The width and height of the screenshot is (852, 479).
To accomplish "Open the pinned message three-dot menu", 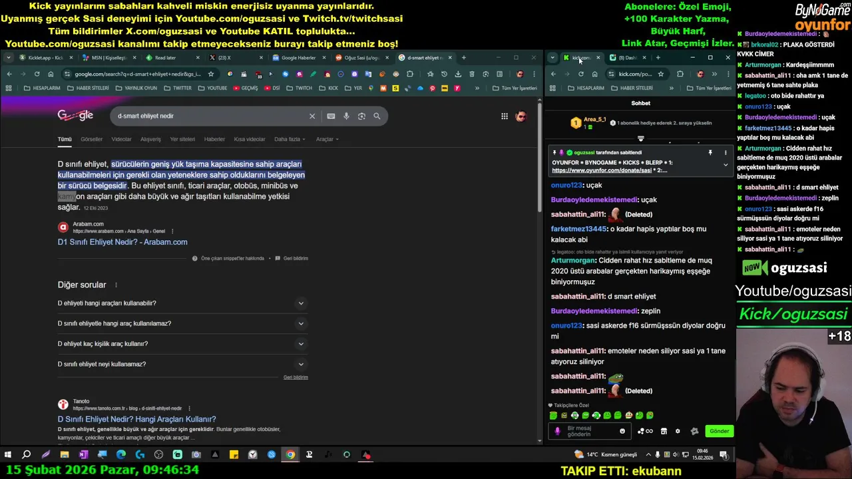I will (726, 153).
